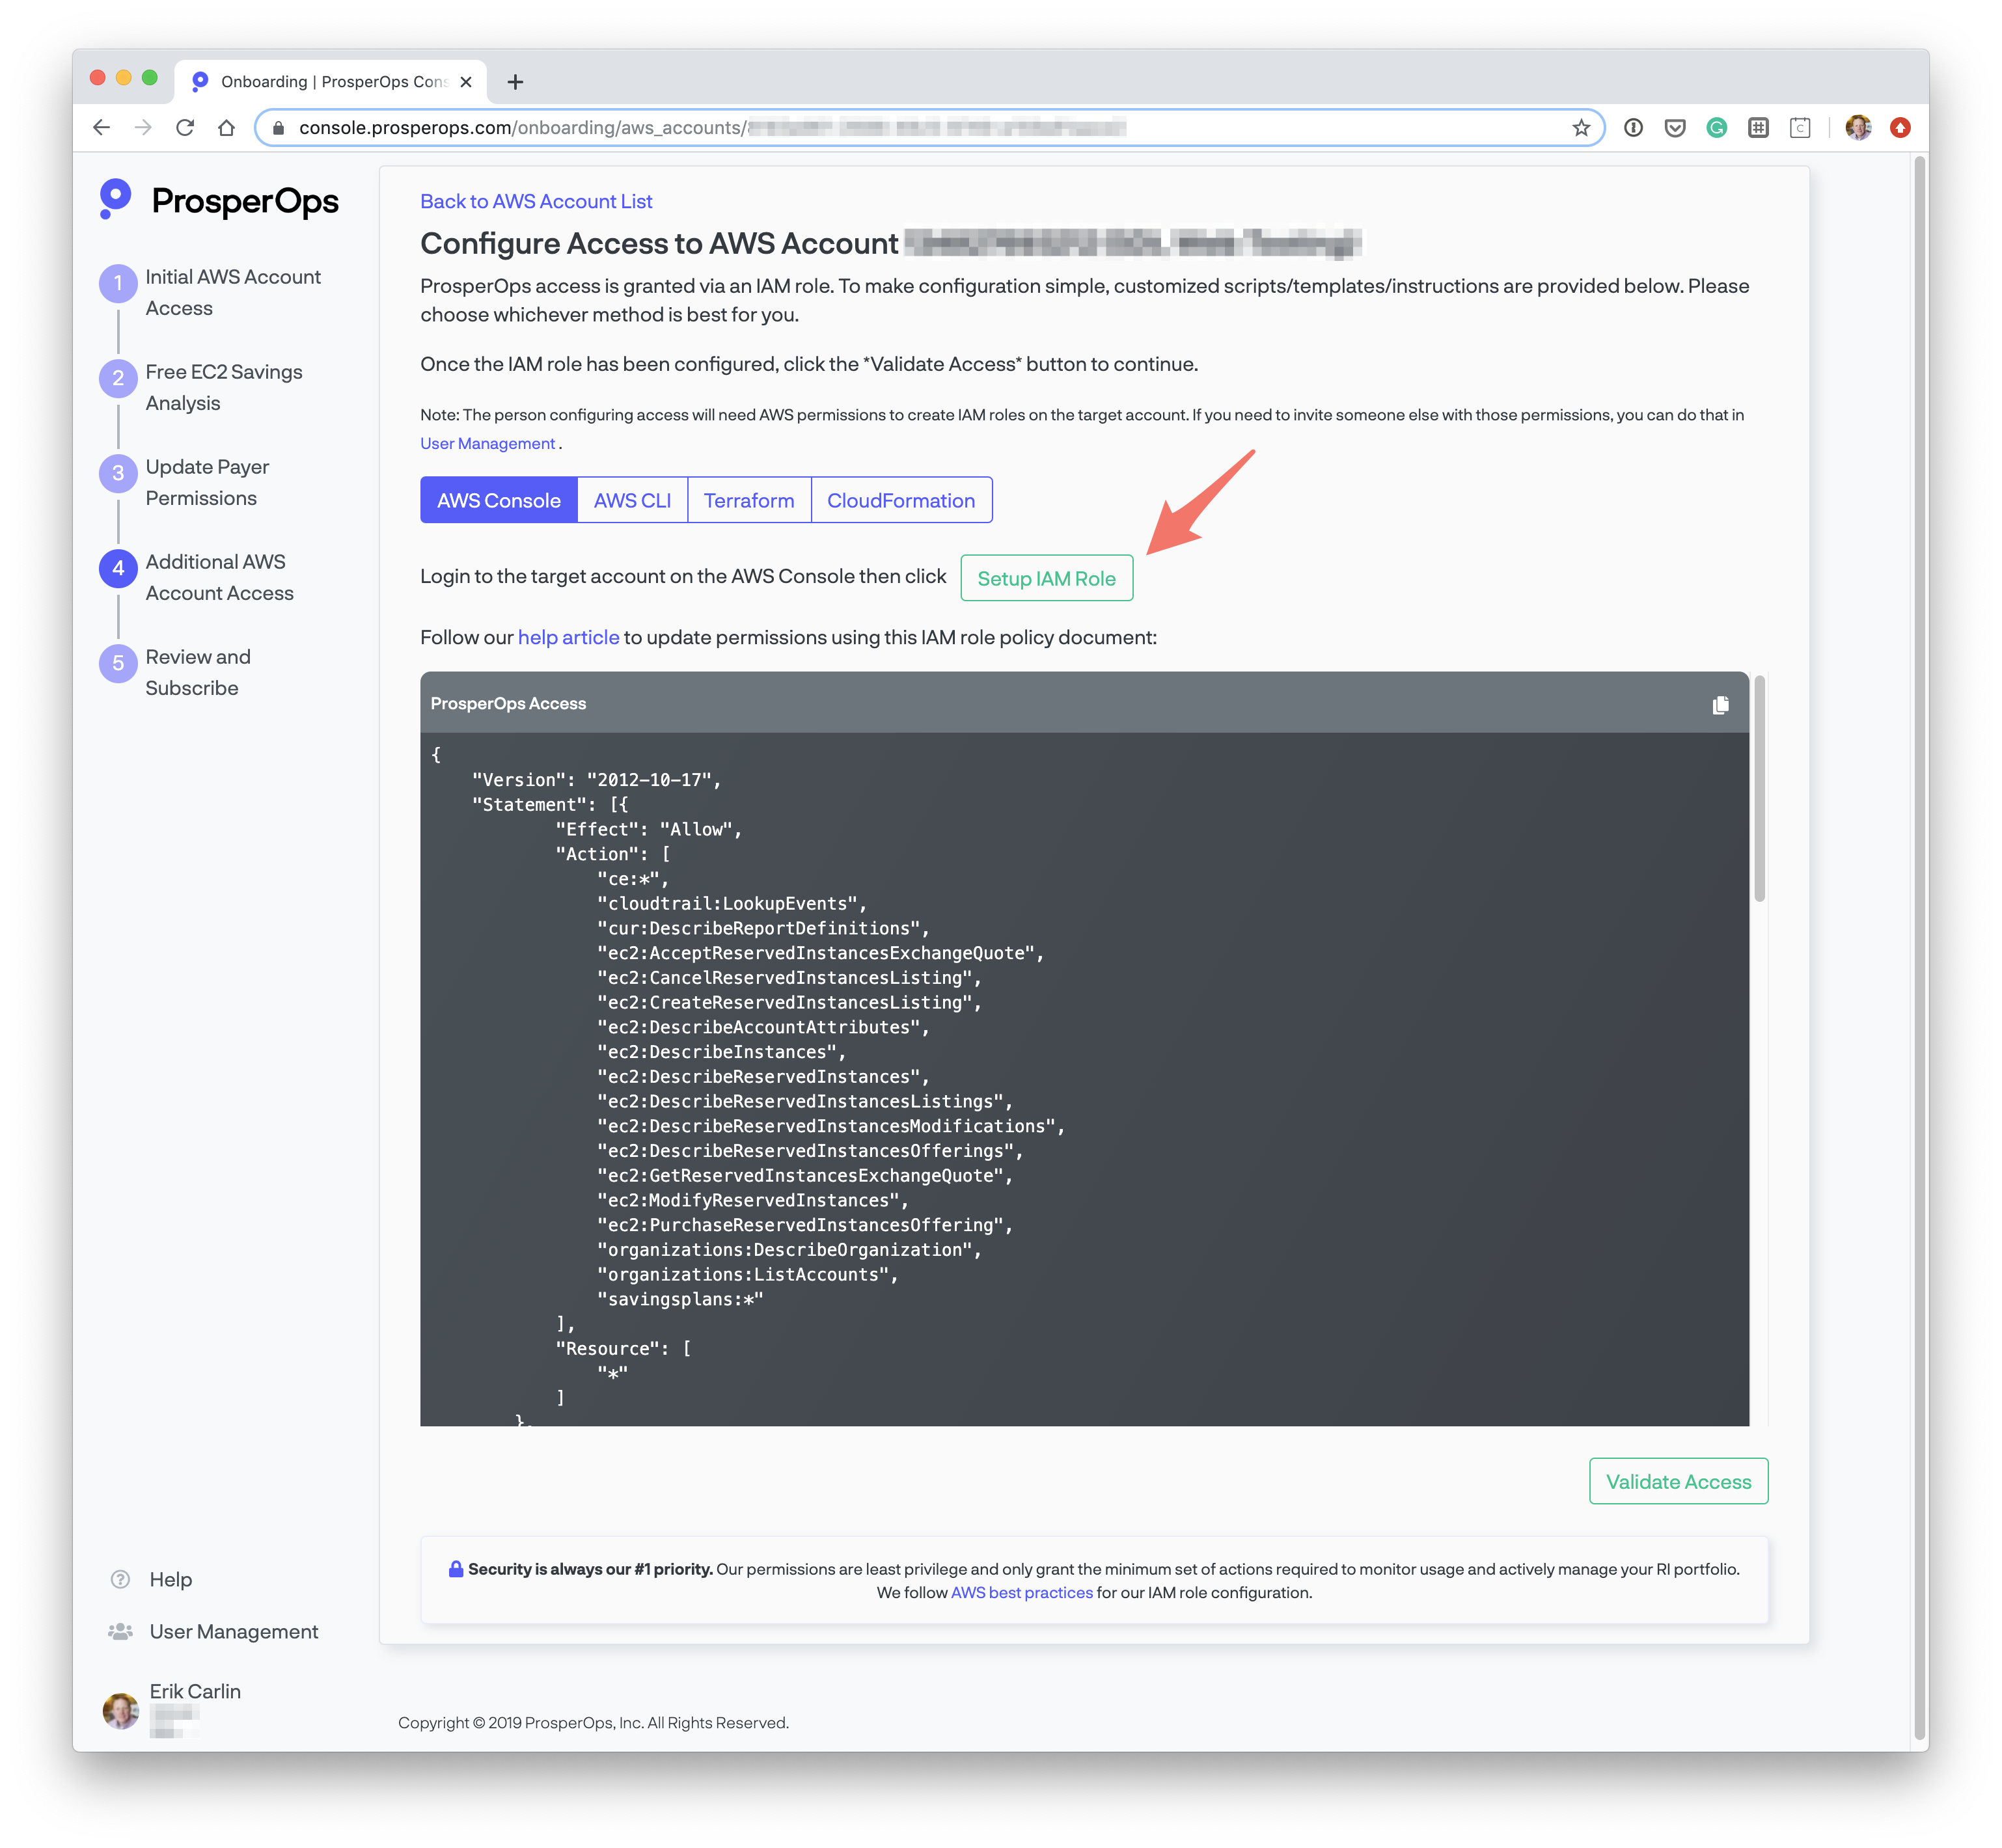Select step 2 circle Free EC2 Savings
The image size is (2002, 1848).
(118, 378)
